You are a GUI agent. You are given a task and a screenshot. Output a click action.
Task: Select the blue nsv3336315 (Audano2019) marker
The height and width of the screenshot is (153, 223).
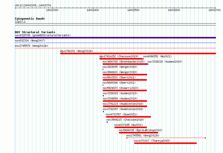103,96
